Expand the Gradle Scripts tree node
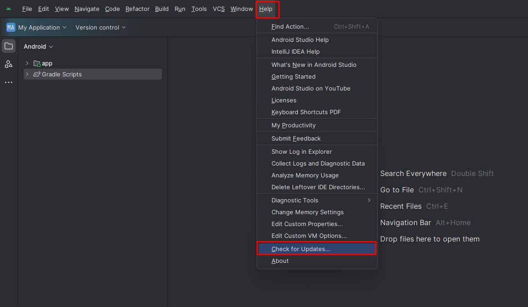This screenshot has width=528, height=307. click(x=27, y=74)
